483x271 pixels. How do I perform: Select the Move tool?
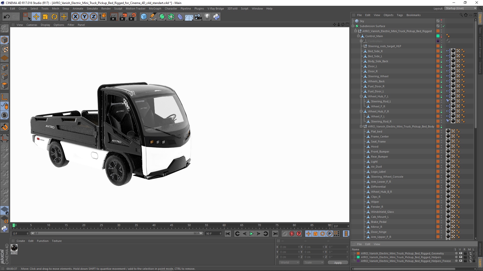coord(36,17)
